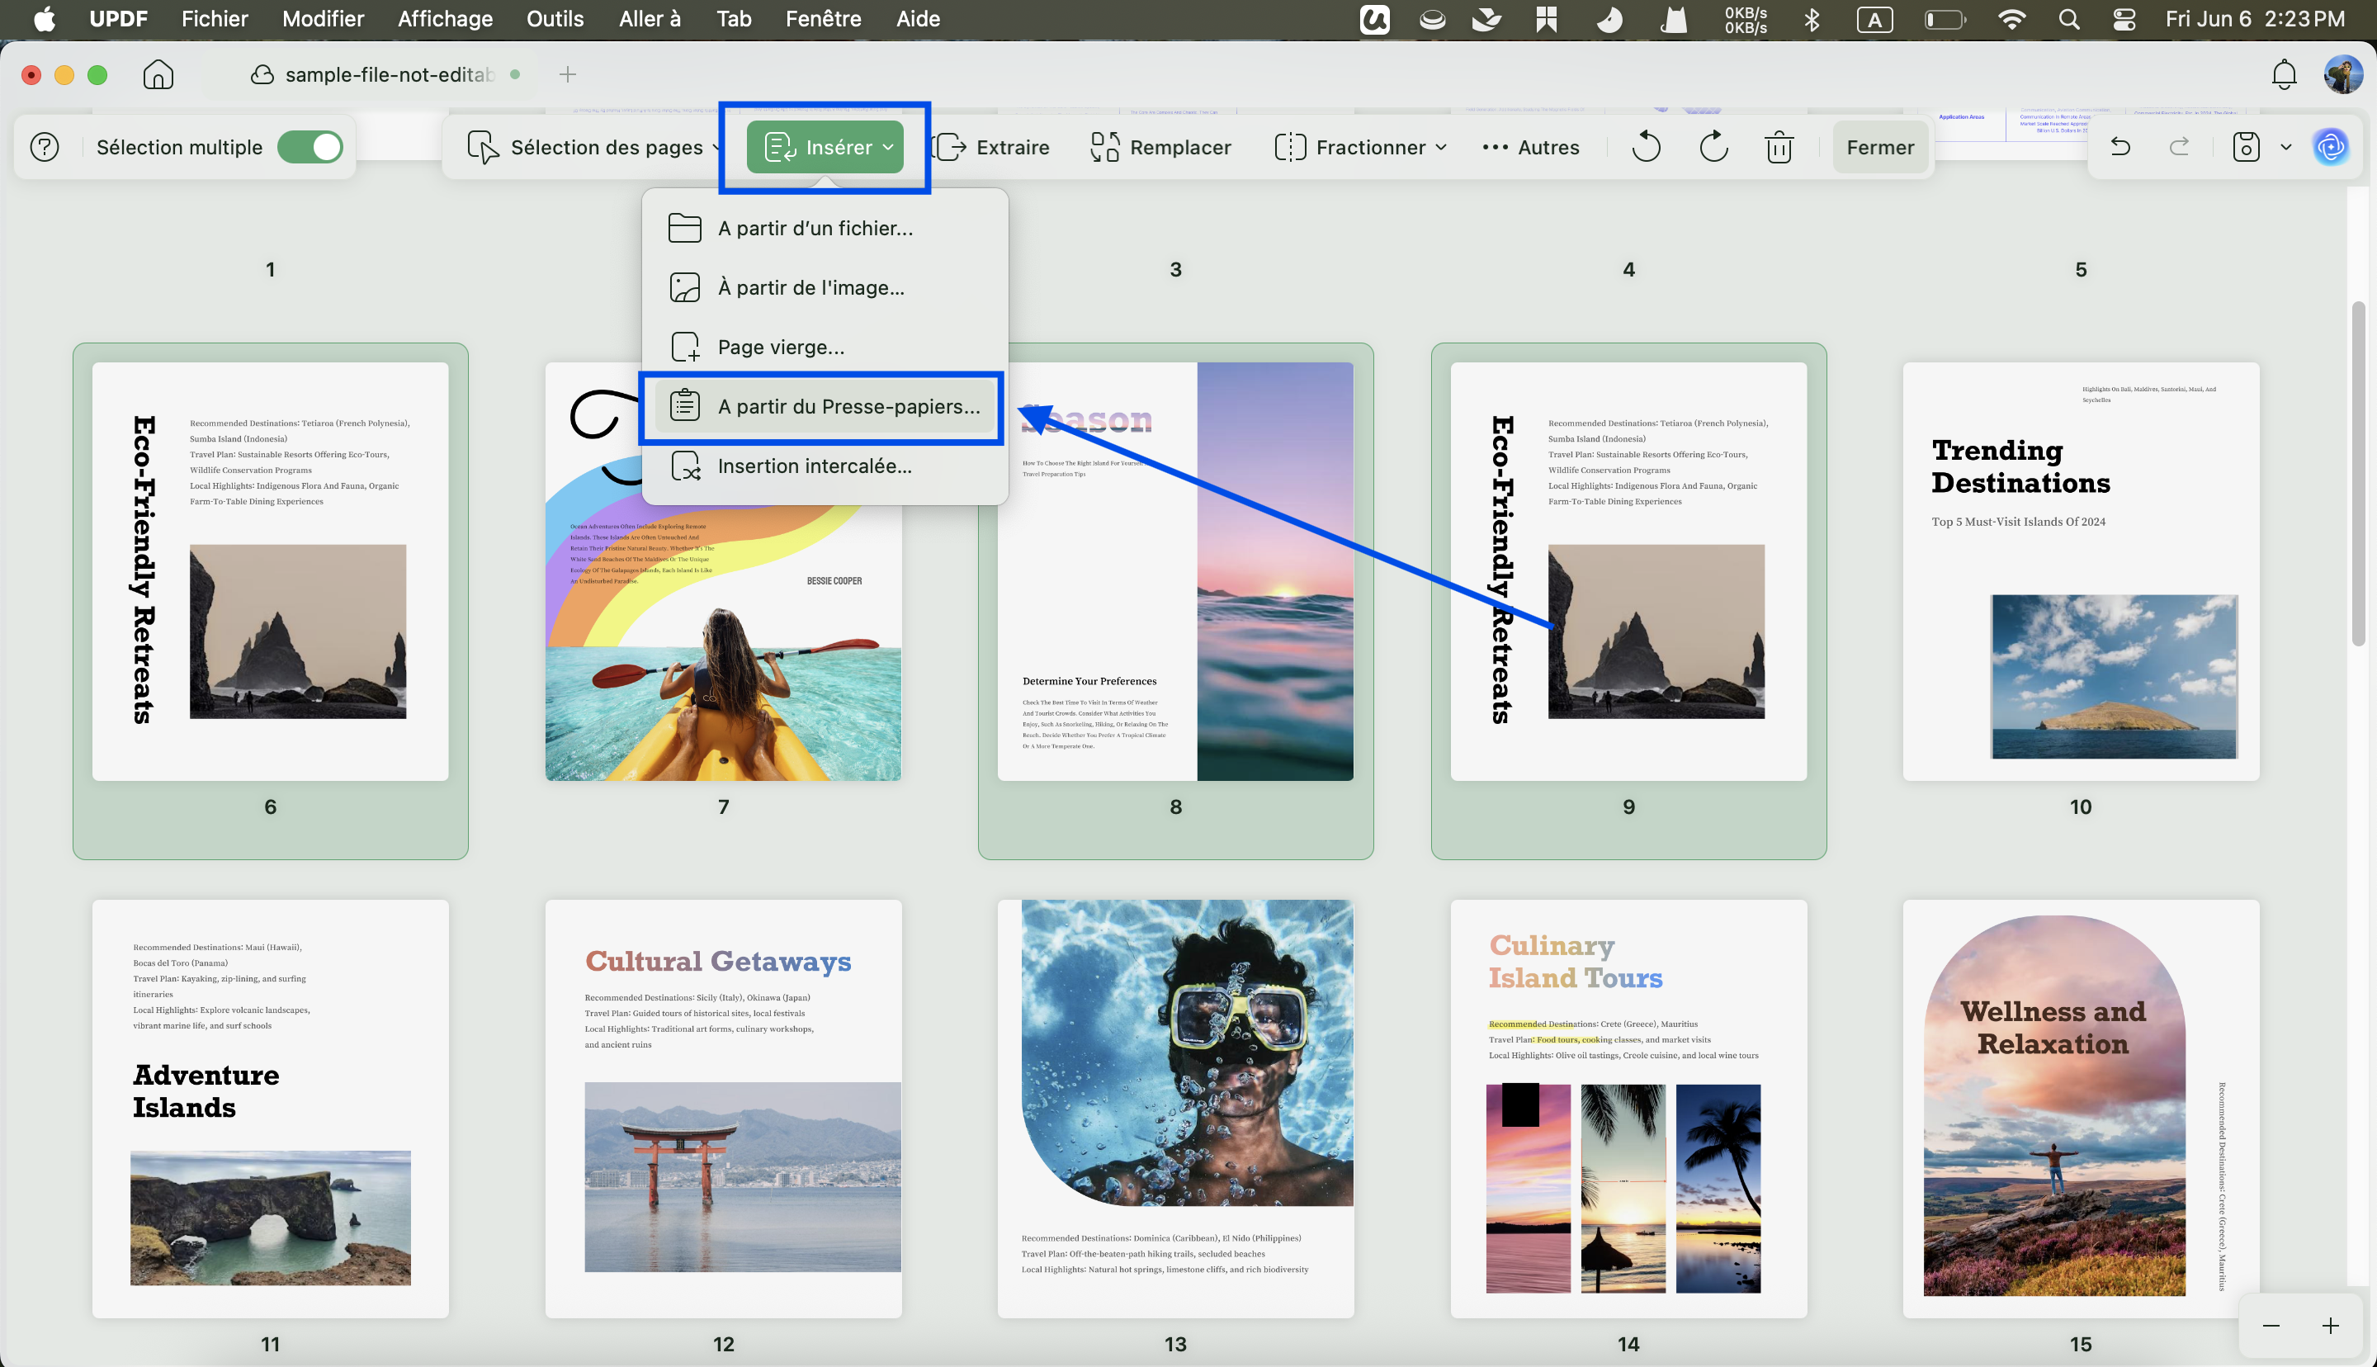Go to the home icon

pos(158,74)
